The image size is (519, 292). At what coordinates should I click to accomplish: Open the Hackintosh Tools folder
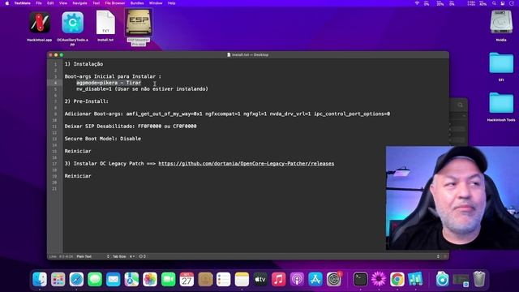[x=501, y=103]
